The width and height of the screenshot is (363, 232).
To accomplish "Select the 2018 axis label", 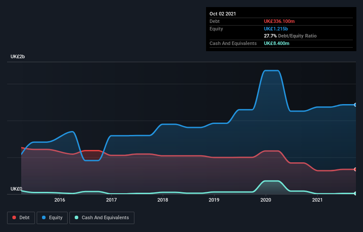I will (x=163, y=200).
